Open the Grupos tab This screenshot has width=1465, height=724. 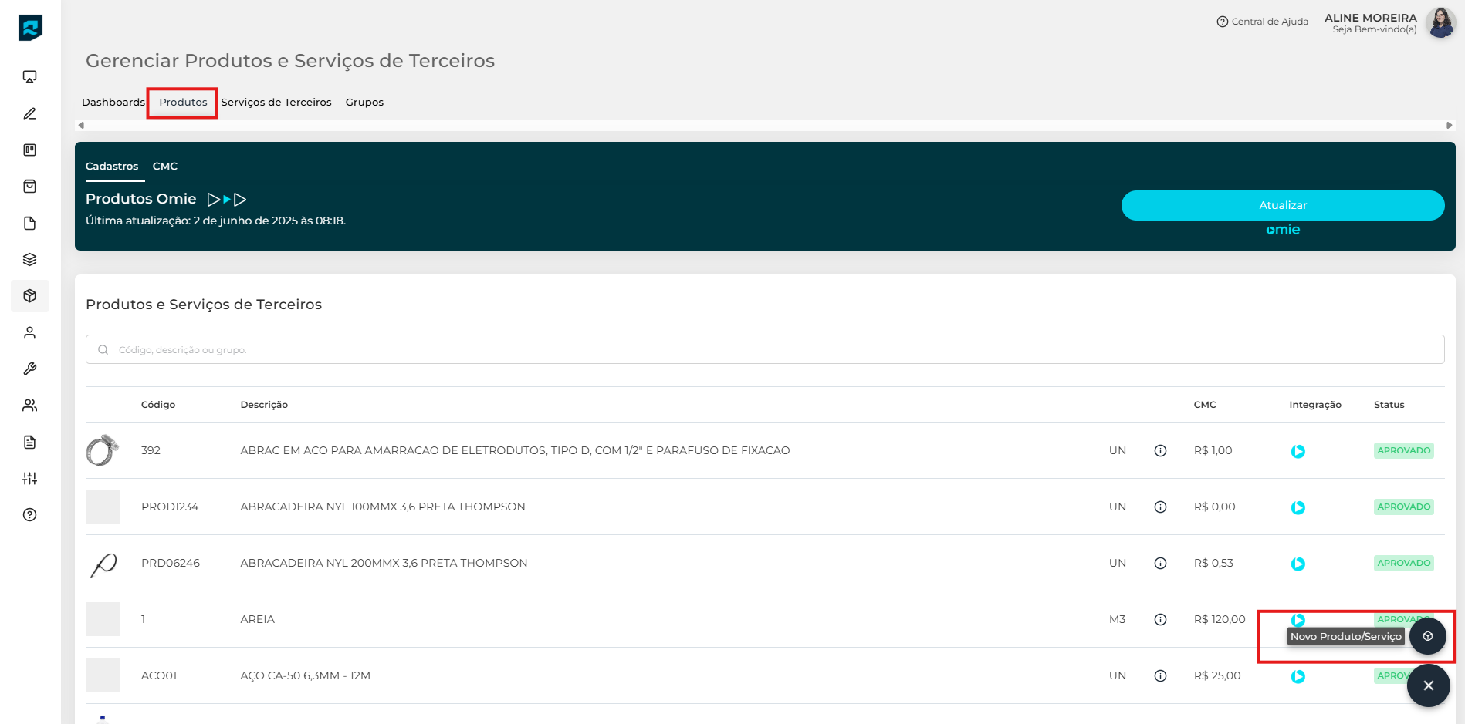click(364, 103)
